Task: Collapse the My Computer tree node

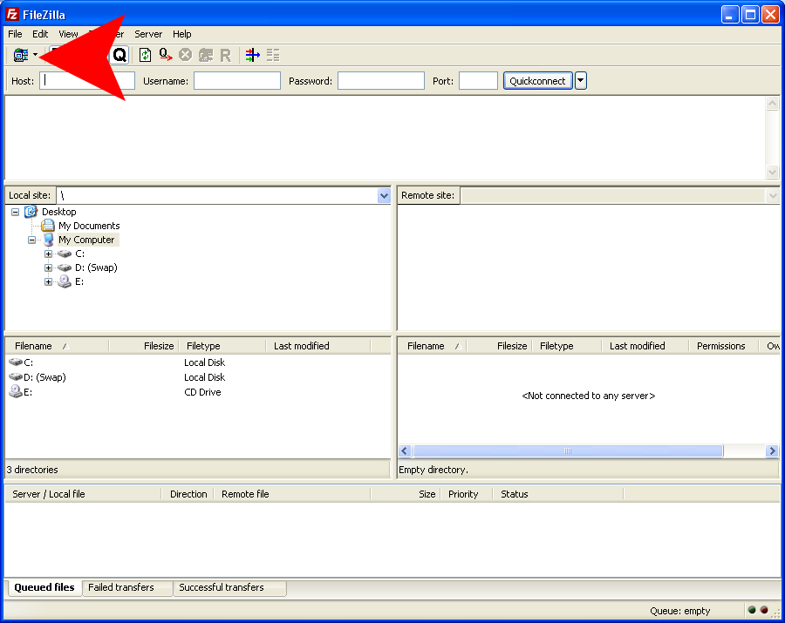Action: [31, 240]
